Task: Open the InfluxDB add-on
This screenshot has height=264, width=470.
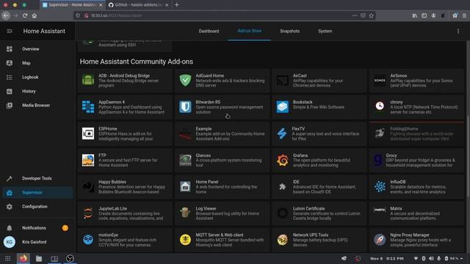Action: 416,187
